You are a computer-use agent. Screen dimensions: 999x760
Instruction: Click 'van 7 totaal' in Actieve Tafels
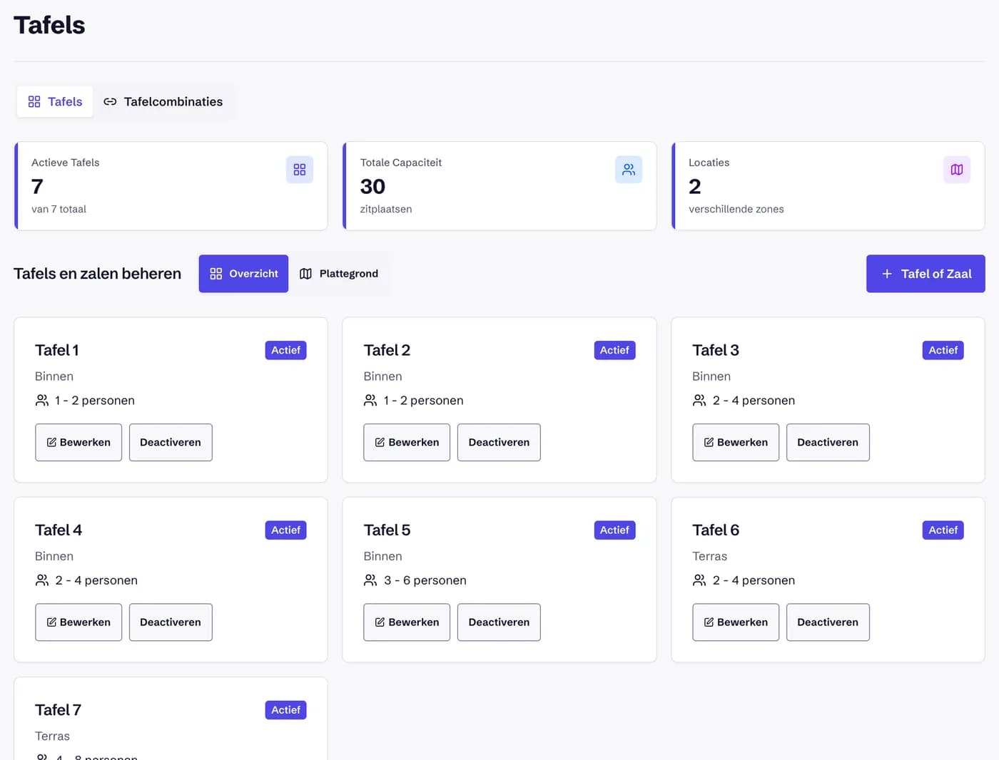coord(59,209)
